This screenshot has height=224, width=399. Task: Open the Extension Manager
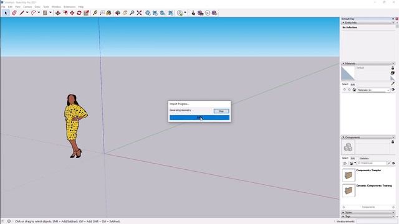pos(171,12)
